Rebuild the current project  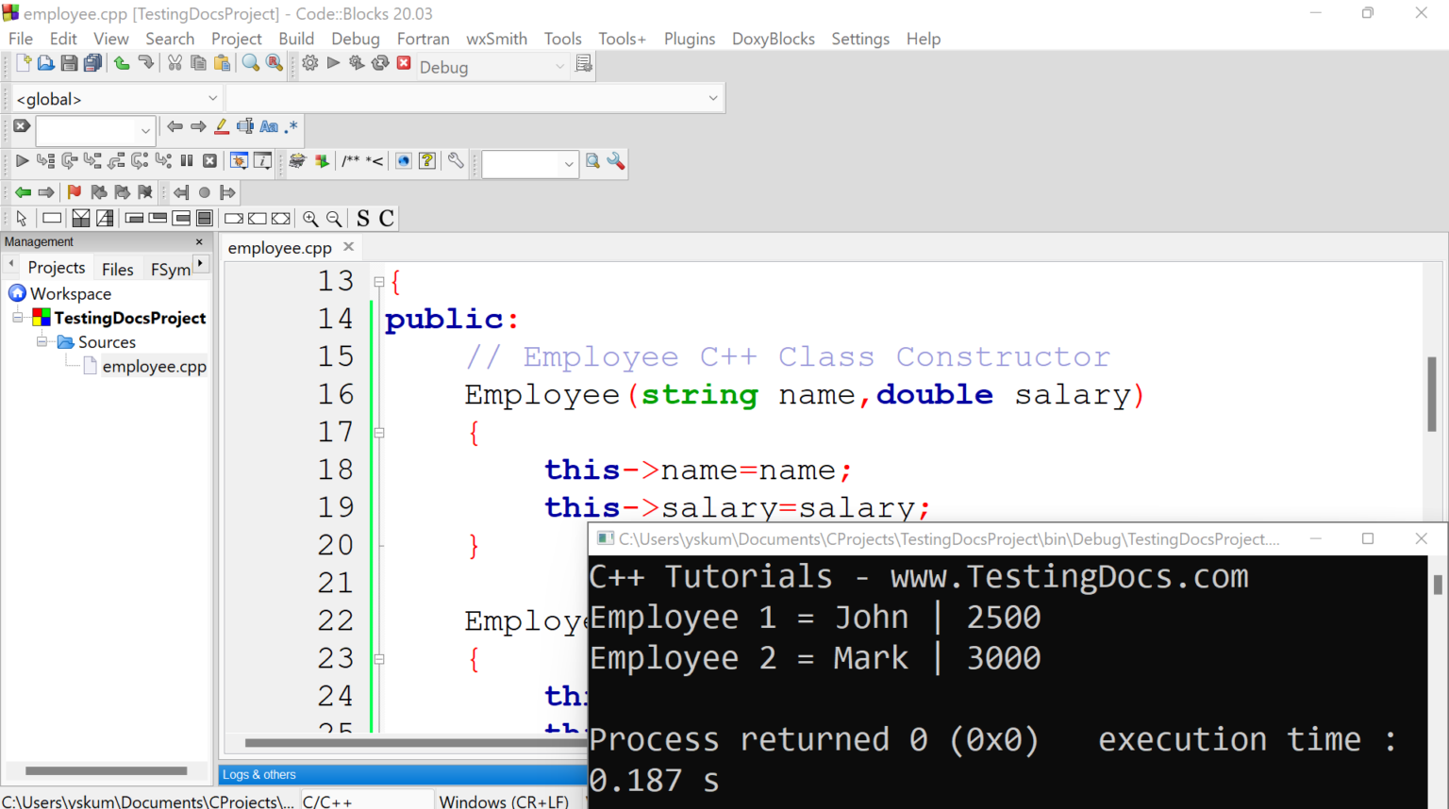380,64
